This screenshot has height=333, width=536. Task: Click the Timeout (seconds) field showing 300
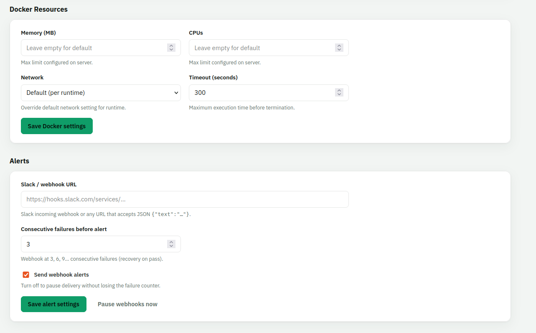(x=269, y=93)
